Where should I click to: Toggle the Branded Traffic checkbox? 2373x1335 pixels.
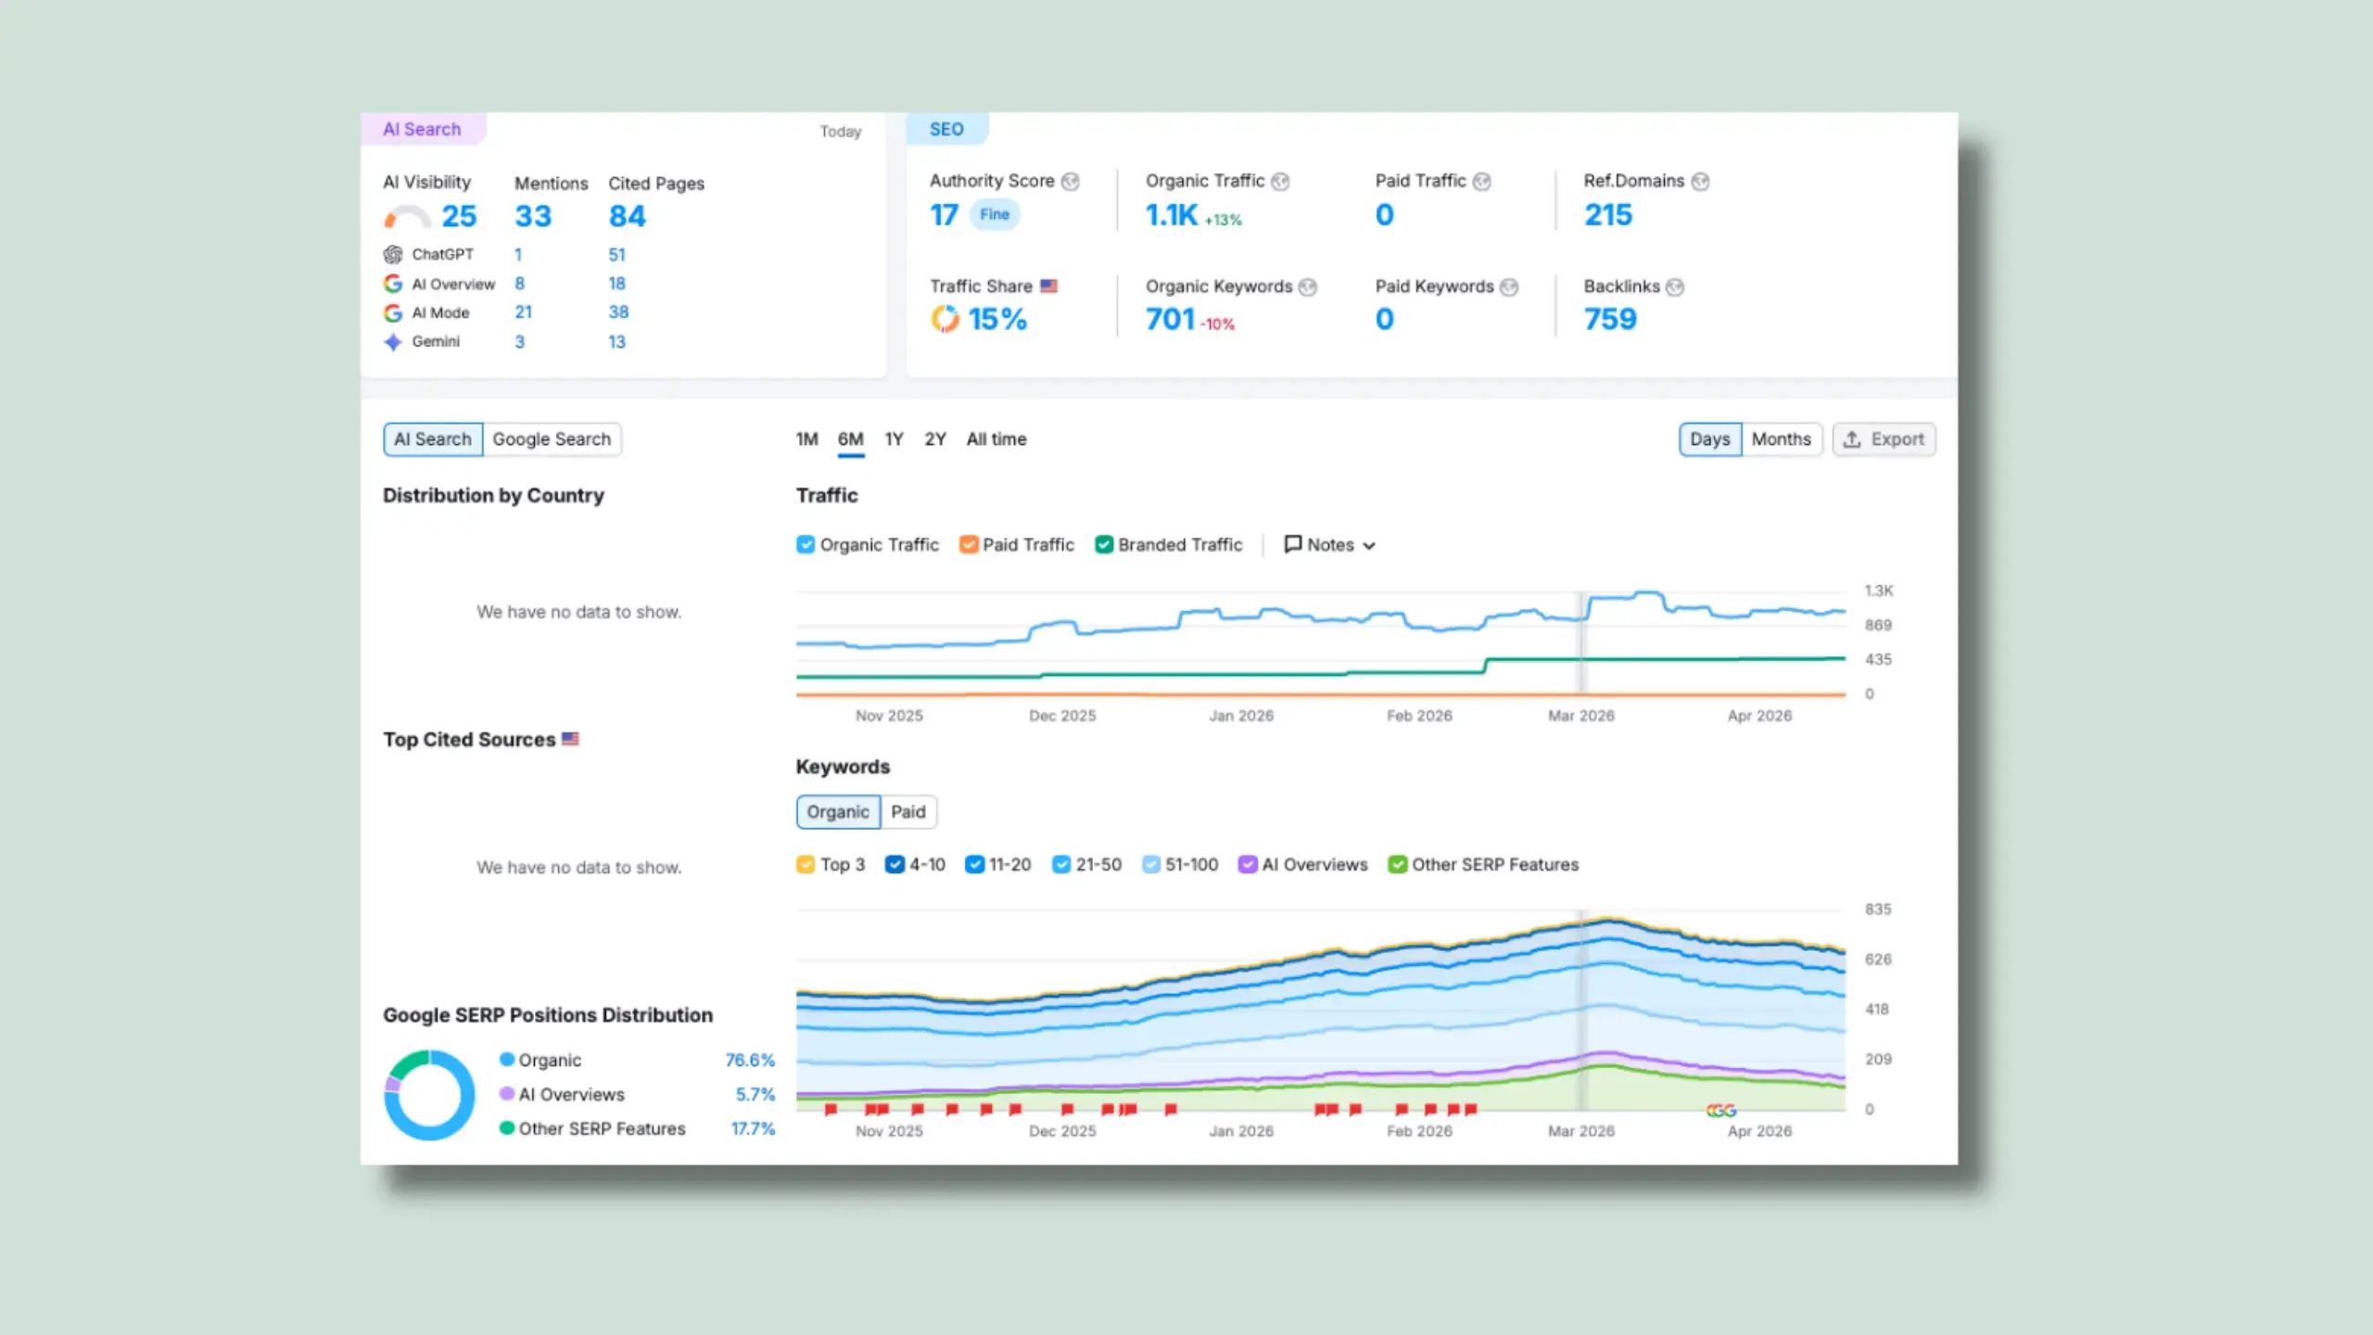pos(1104,545)
